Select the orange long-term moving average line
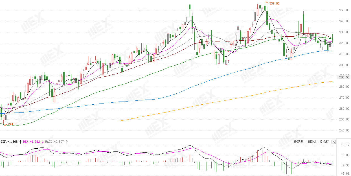This screenshot has height=176, width=351. click(226, 101)
